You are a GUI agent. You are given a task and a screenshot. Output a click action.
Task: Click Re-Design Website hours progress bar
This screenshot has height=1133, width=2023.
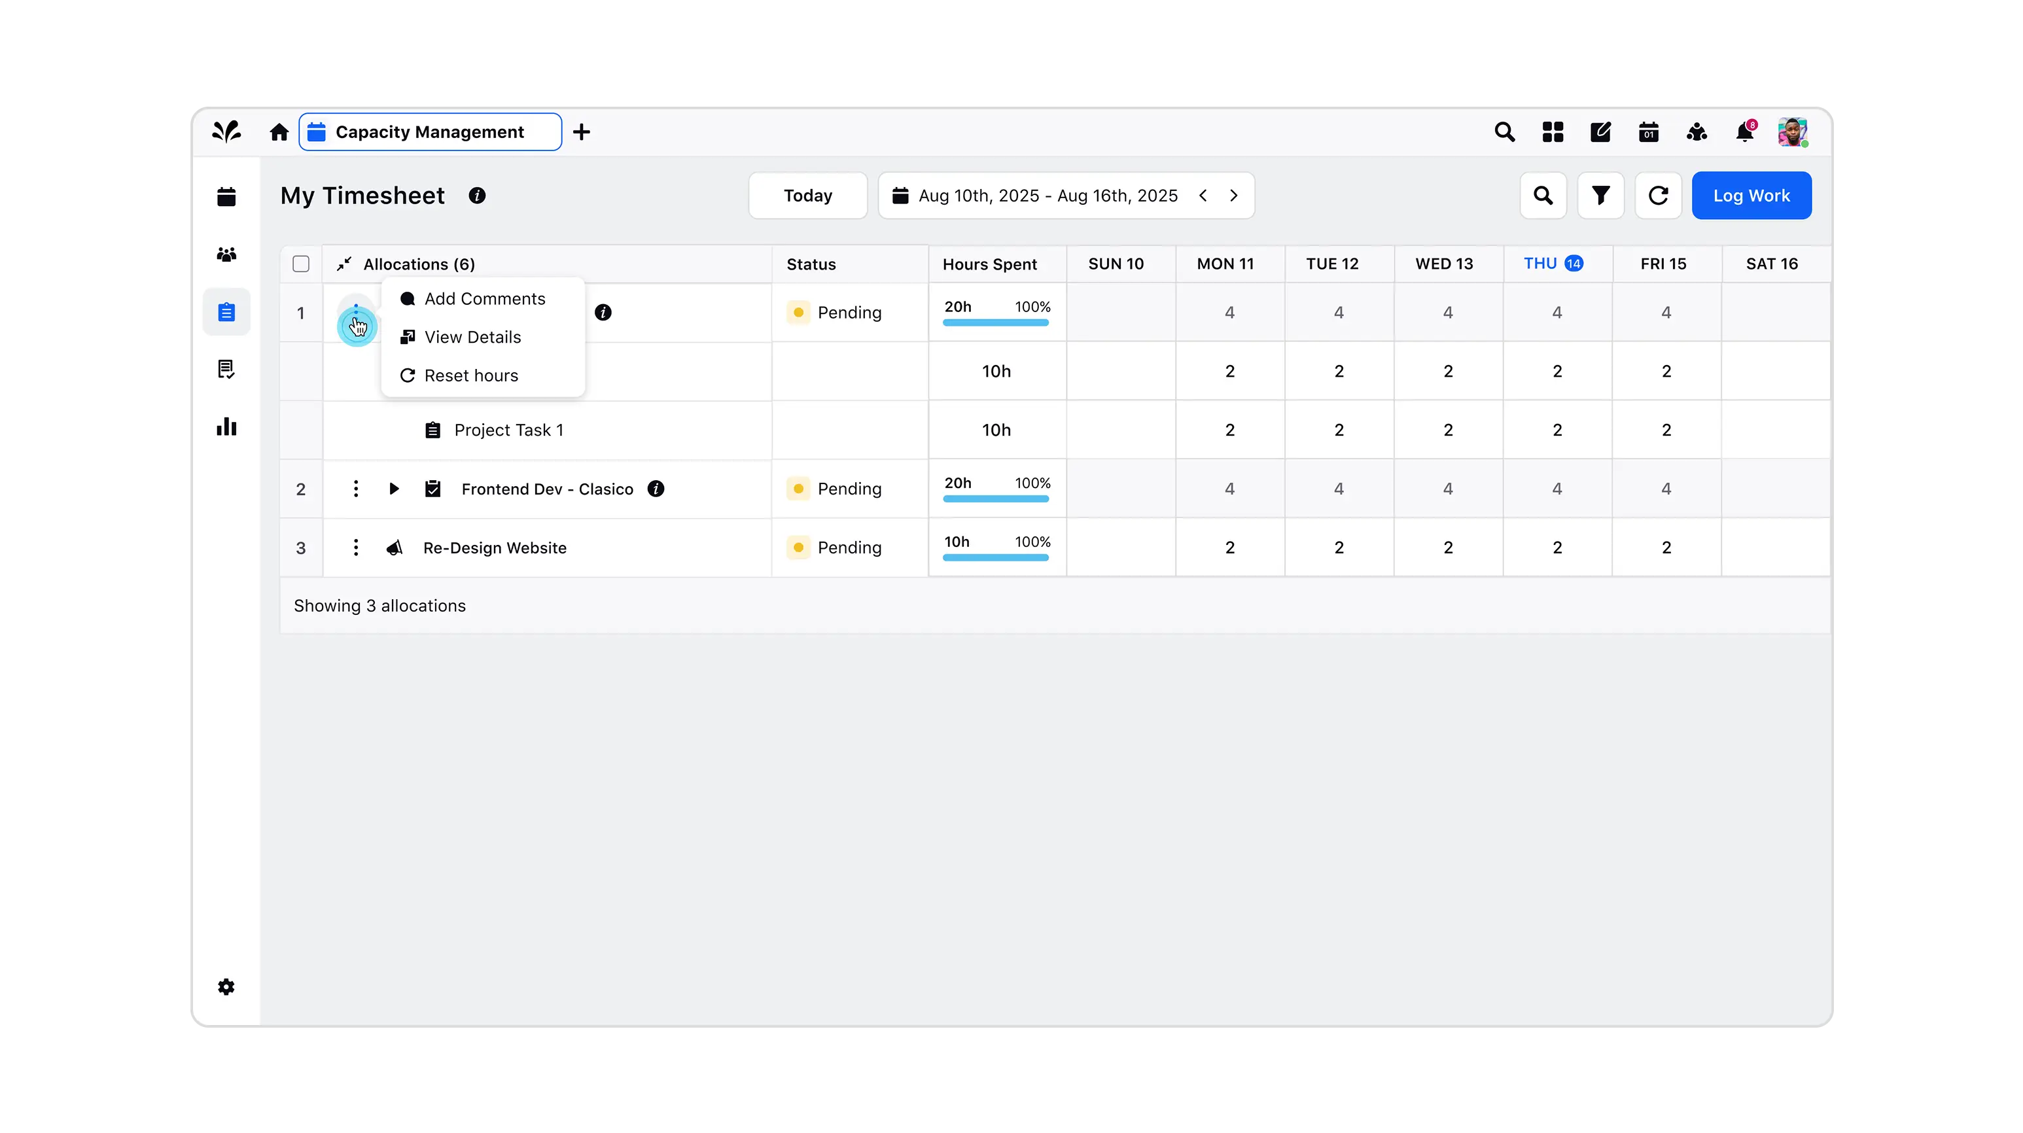pos(995,557)
